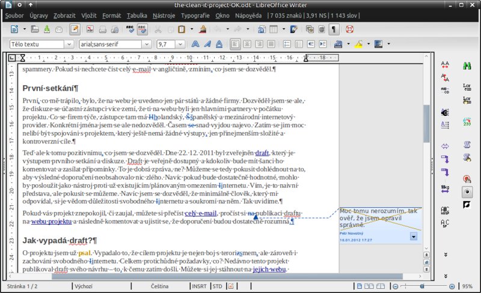481x293 pixels.
Task: Toggle Edit File mode icon
Action: point(75,29)
